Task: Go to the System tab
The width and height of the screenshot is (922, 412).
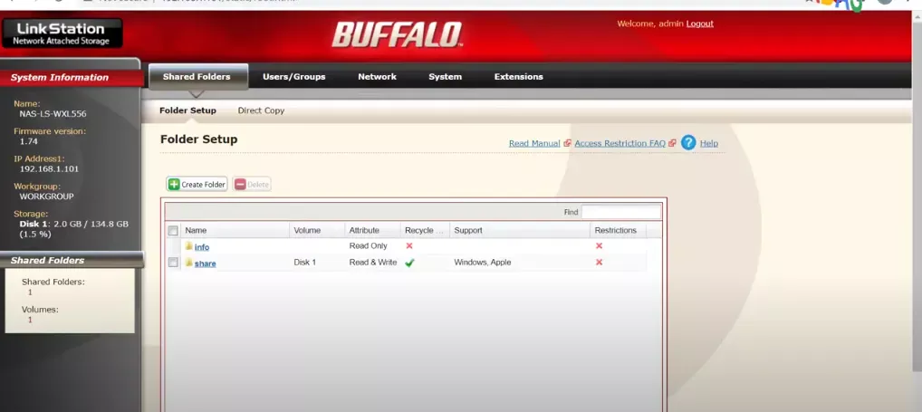Action: pyautogui.click(x=445, y=76)
